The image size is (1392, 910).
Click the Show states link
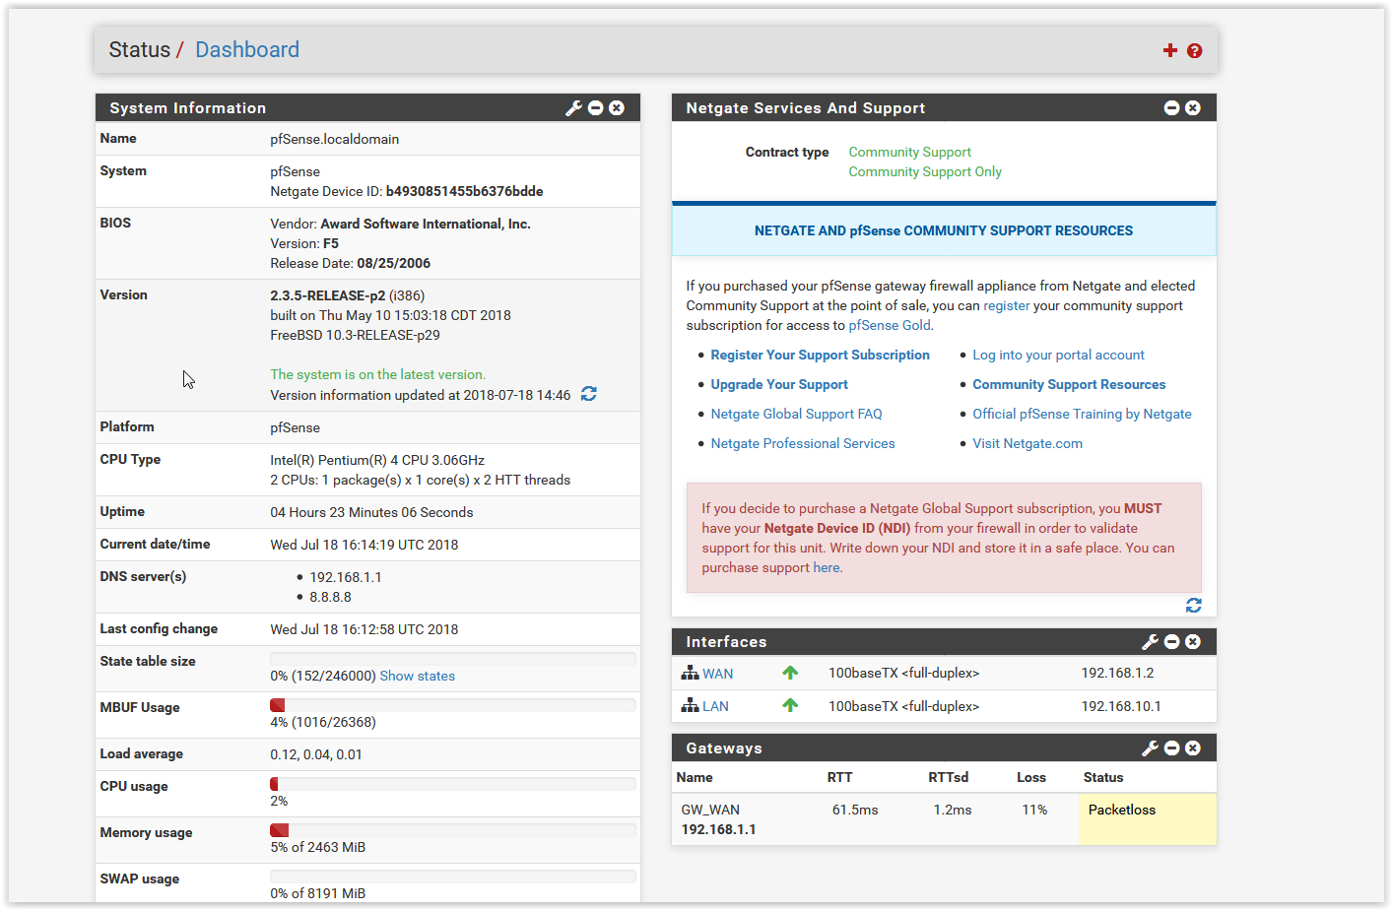pos(417,677)
